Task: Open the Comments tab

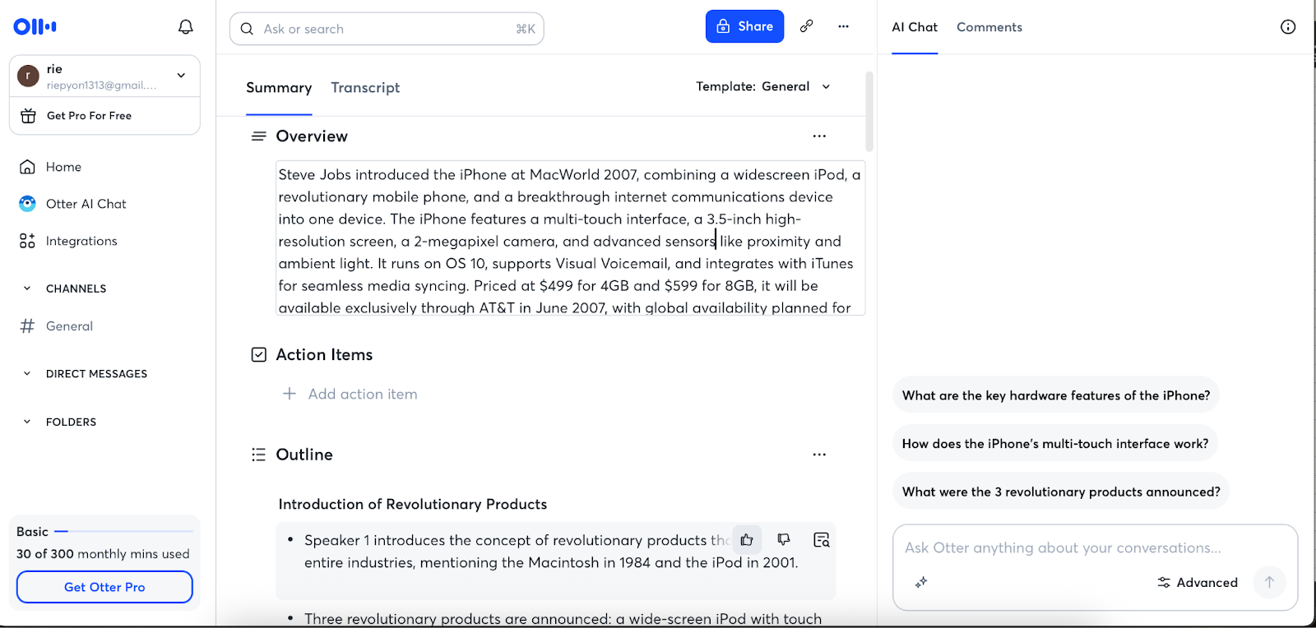Action: click(989, 27)
